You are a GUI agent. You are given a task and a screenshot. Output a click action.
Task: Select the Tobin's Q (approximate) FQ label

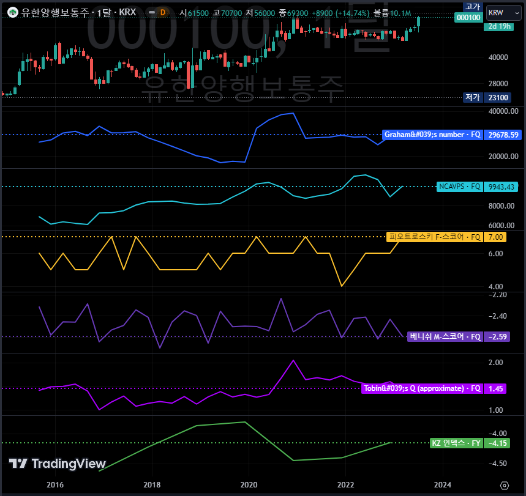pos(422,389)
